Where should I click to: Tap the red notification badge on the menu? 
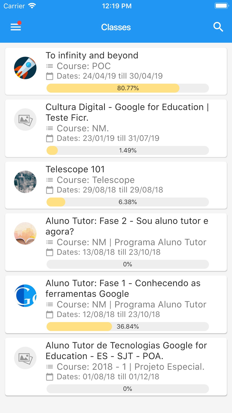20,22
